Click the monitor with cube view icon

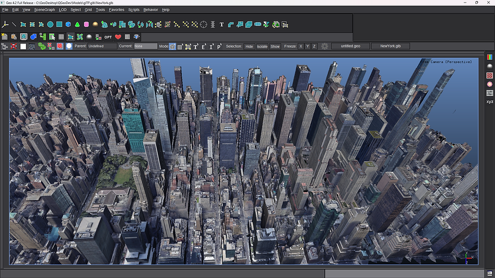[24, 37]
